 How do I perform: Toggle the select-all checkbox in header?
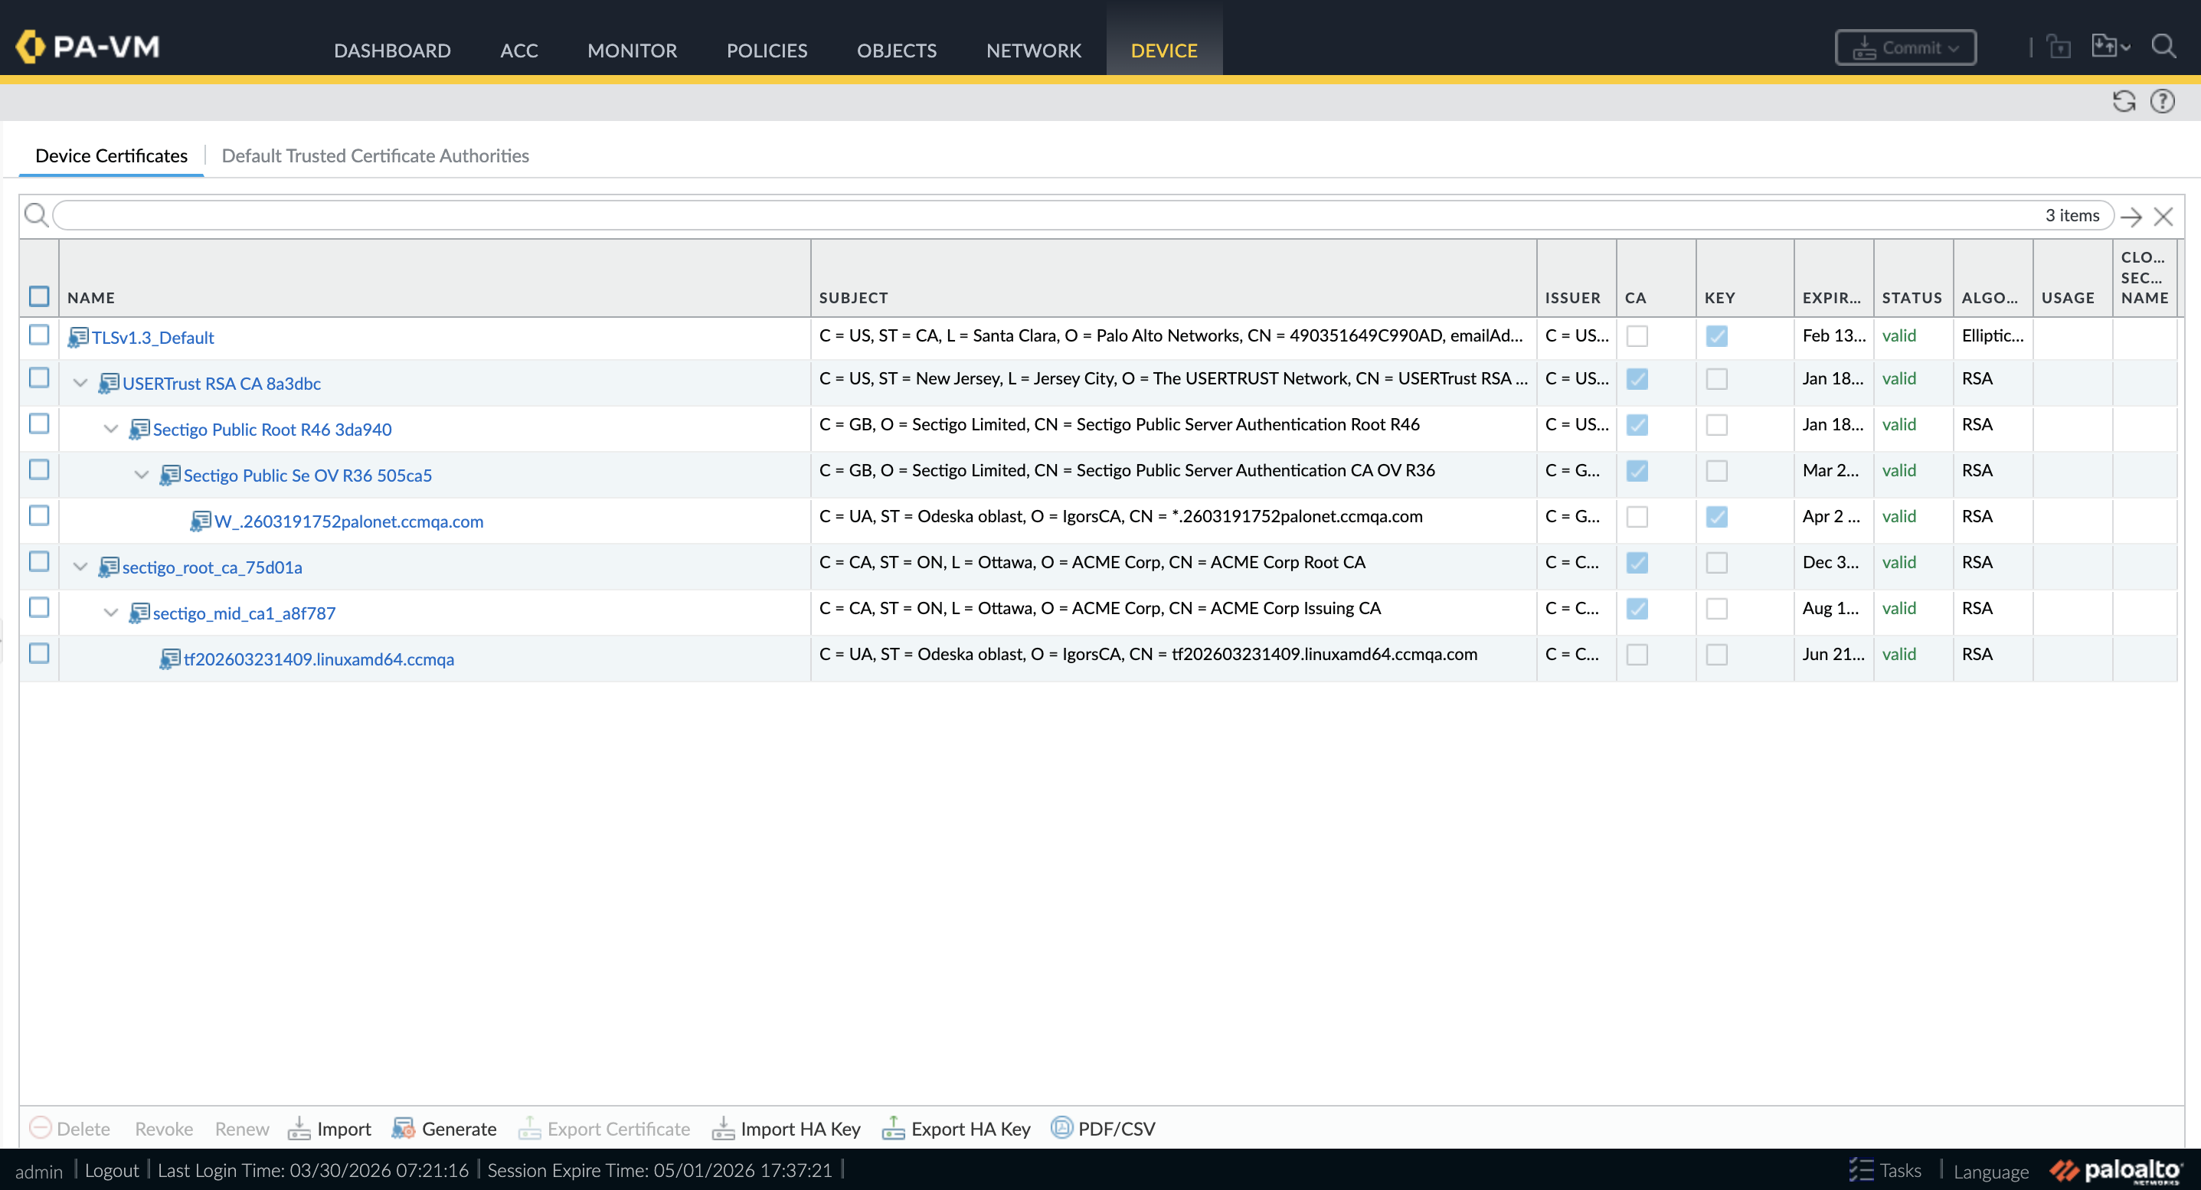[x=39, y=296]
